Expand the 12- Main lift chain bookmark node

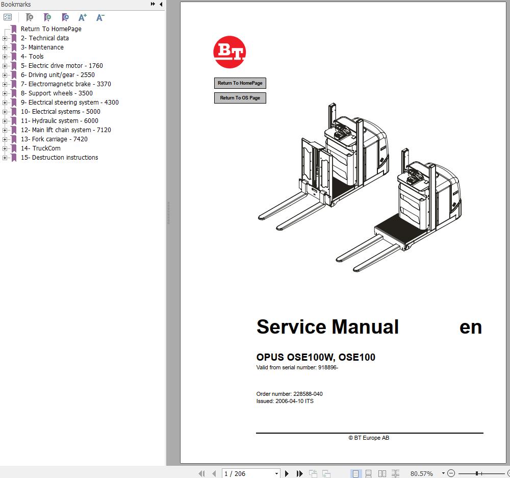[5, 130]
